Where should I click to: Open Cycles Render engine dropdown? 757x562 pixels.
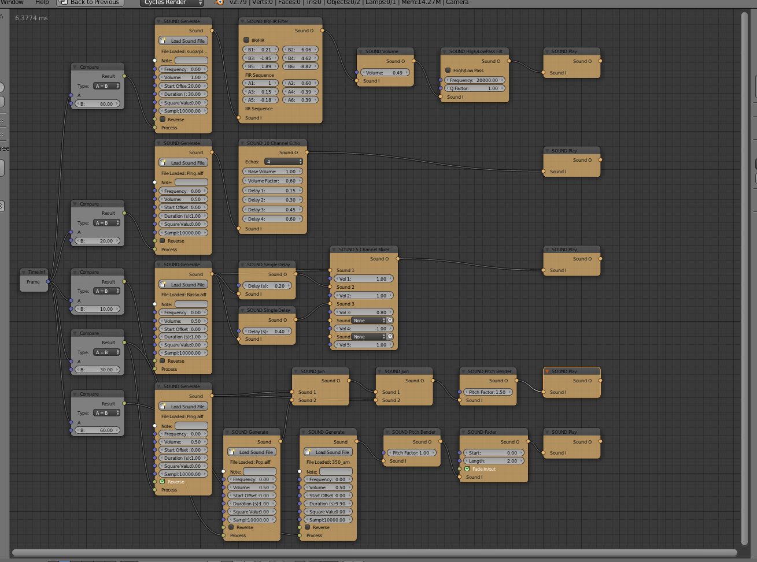click(x=172, y=3)
